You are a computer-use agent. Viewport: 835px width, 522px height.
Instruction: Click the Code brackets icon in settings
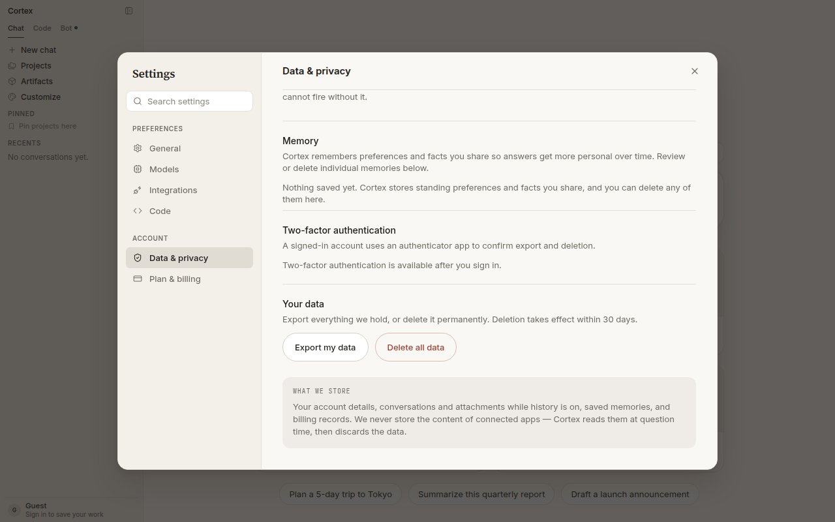point(138,211)
